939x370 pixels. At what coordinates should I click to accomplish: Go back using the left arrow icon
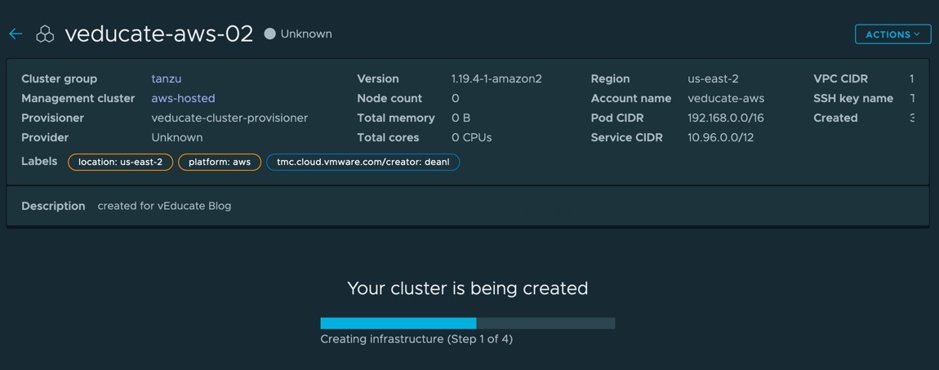pyautogui.click(x=16, y=34)
